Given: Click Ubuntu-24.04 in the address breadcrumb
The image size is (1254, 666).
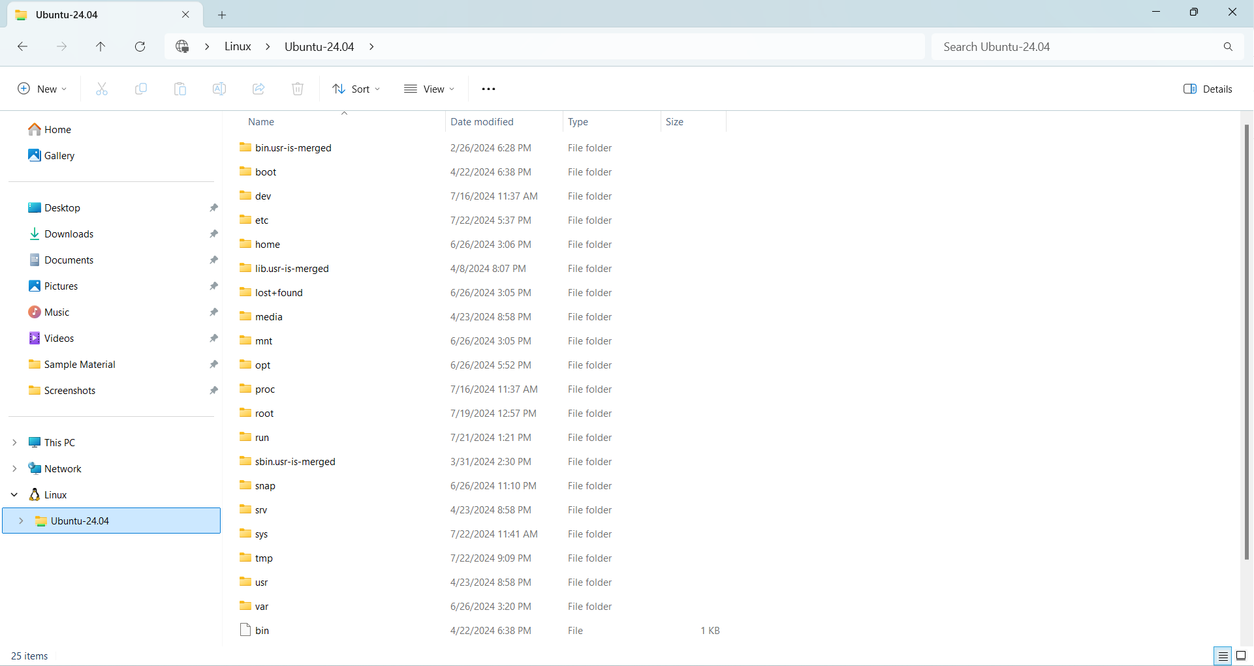Looking at the screenshot, I should 319,46.
